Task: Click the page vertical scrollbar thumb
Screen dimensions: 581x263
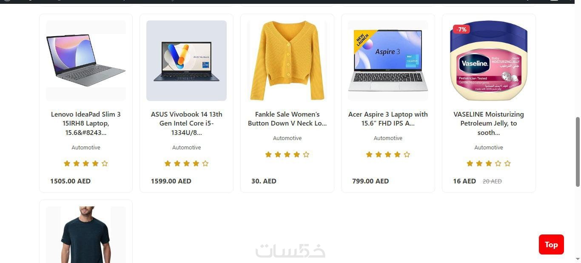Action: (578, 152)
